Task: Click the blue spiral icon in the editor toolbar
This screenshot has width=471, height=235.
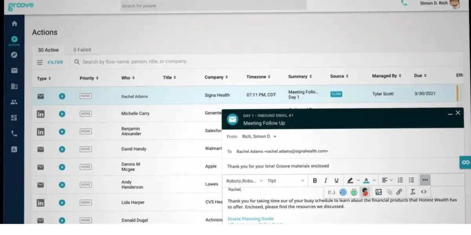Action: 343,192
